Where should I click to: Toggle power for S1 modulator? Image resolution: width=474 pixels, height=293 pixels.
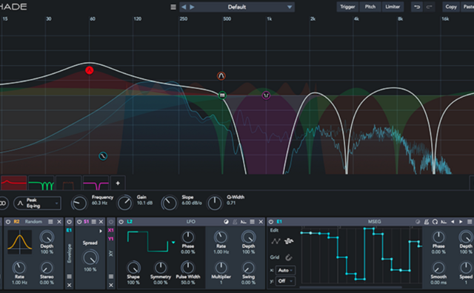point(79,222)
